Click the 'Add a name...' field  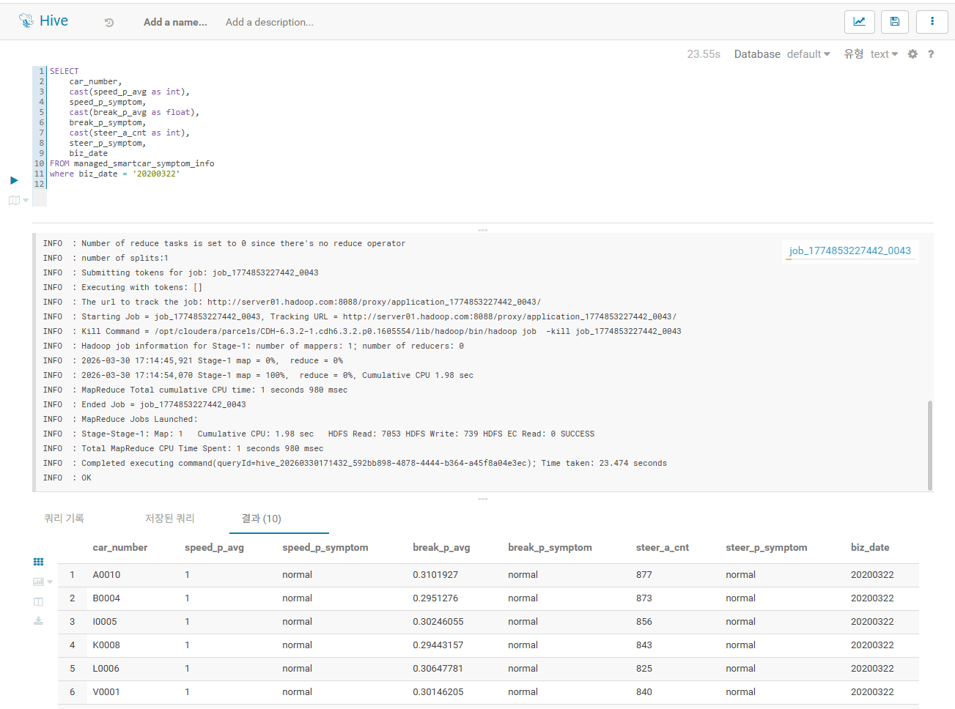[175, 23]
